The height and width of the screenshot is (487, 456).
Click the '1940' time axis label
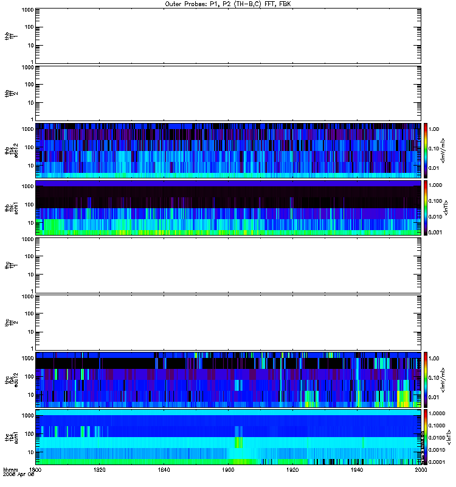pyautogui.click(x=357, y=470)
